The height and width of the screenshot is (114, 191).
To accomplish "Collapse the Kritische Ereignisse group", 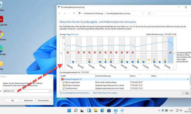I will click(188, 79).
